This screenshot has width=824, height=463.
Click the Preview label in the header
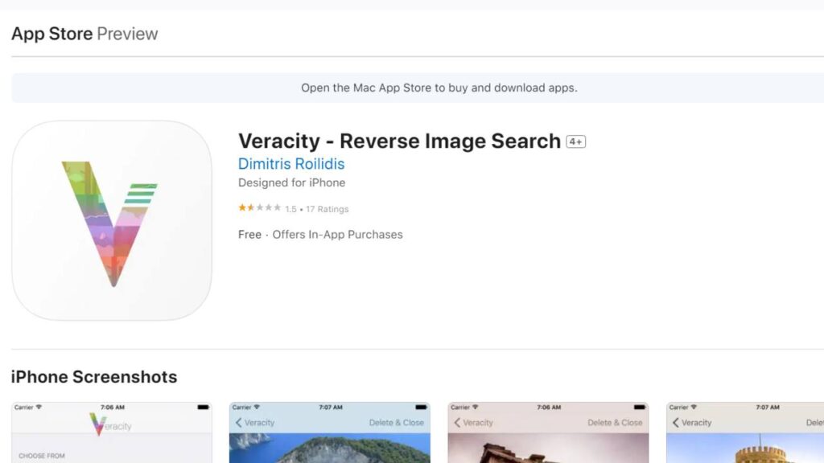click(x=129, y=34)
